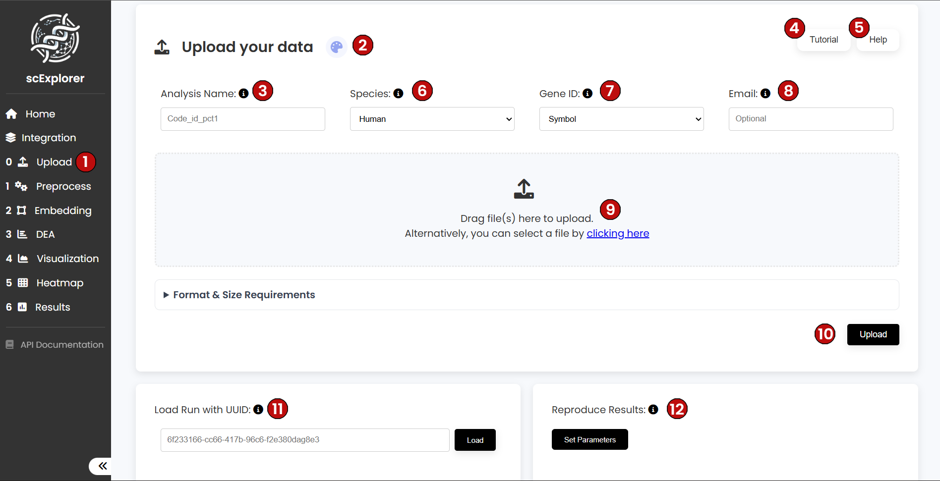Screen dimensions: 940x481
Task: Switch to the Visualization step
Action: pos(68,259)
